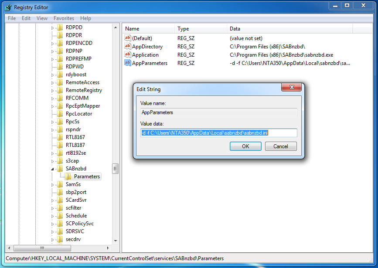Click the Schedule folder icon
This screenshot has width=378, height=268.
(60, 216)
